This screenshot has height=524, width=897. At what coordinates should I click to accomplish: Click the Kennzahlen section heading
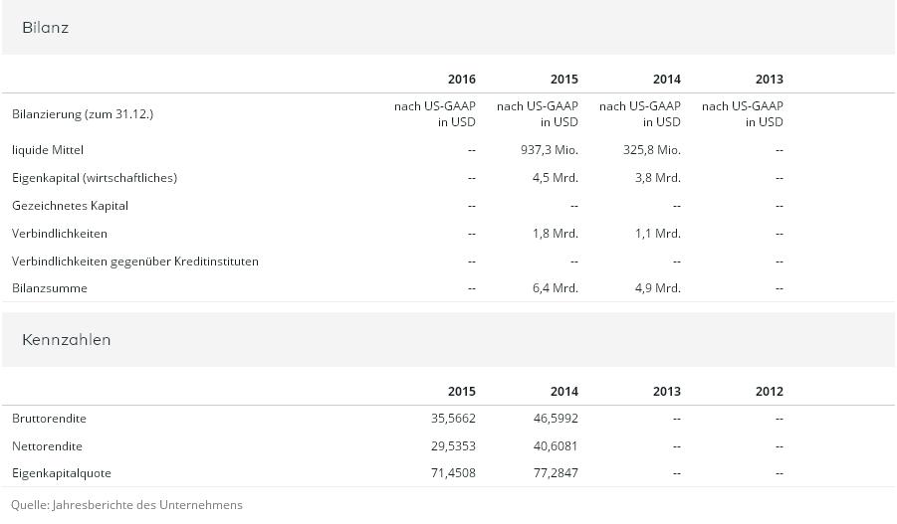(66, 340)
